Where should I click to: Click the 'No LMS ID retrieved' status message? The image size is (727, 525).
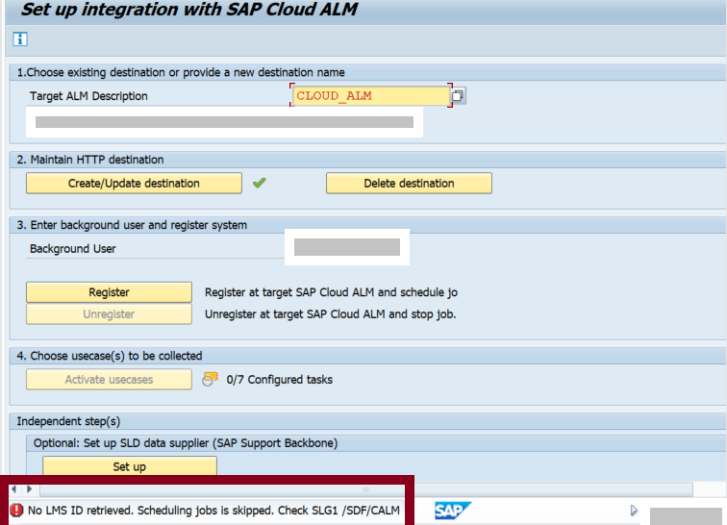pos(213,511)
